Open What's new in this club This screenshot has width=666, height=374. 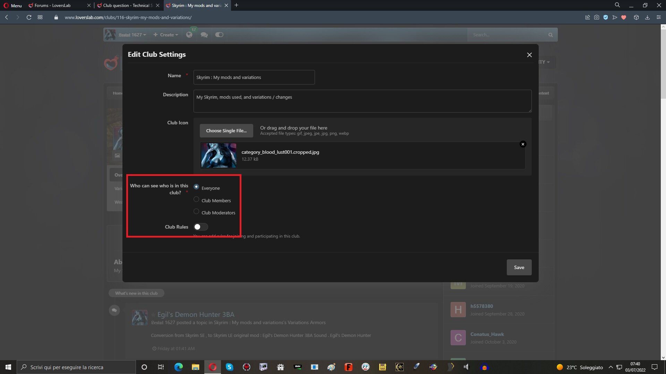pos(136,293)
